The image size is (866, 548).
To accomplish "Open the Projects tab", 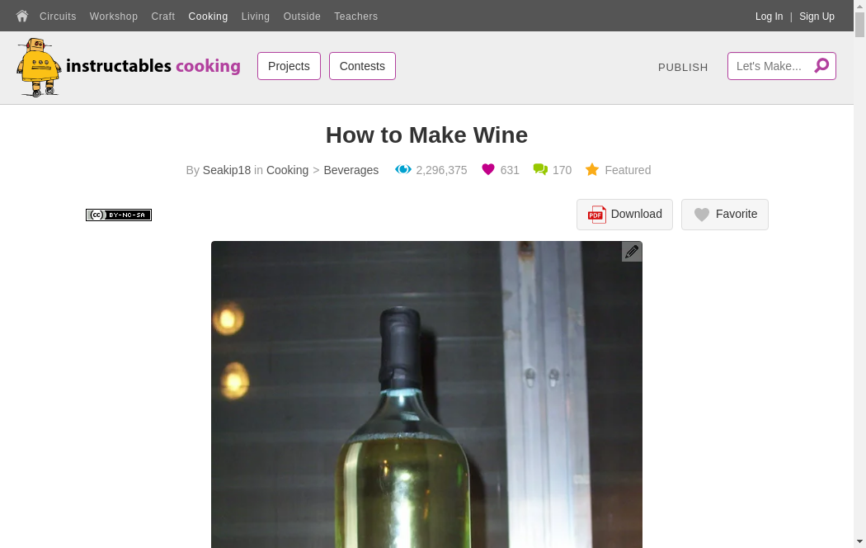I will 289,66.
